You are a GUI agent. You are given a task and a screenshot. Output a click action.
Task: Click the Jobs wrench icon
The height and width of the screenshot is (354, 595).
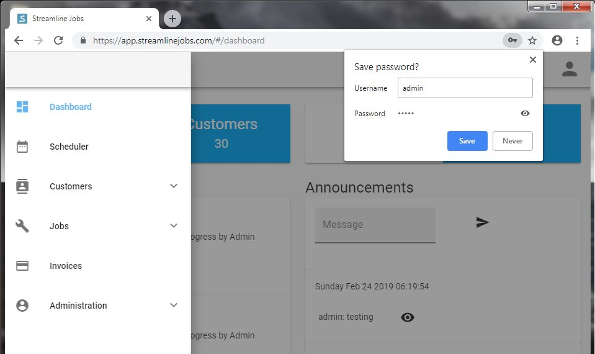(22, 226)
